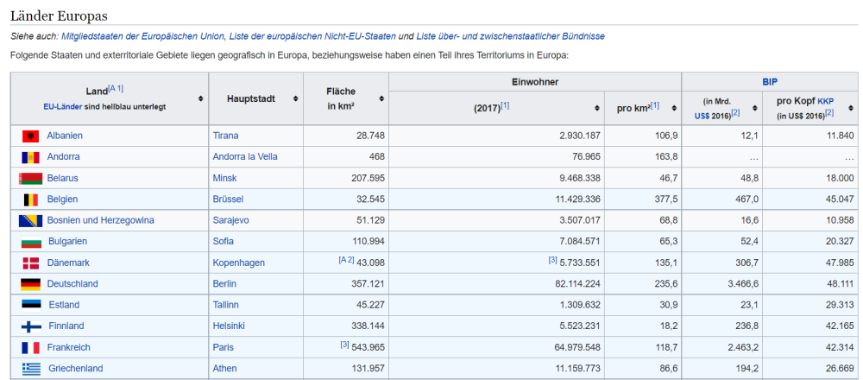Sort by pro km² population density
863x380 pixels.
click(673, 108)
